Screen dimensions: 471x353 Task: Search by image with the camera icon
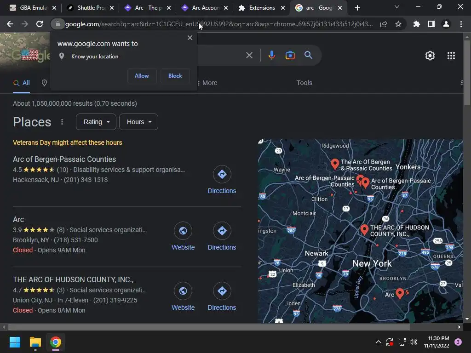click(290, 55)
